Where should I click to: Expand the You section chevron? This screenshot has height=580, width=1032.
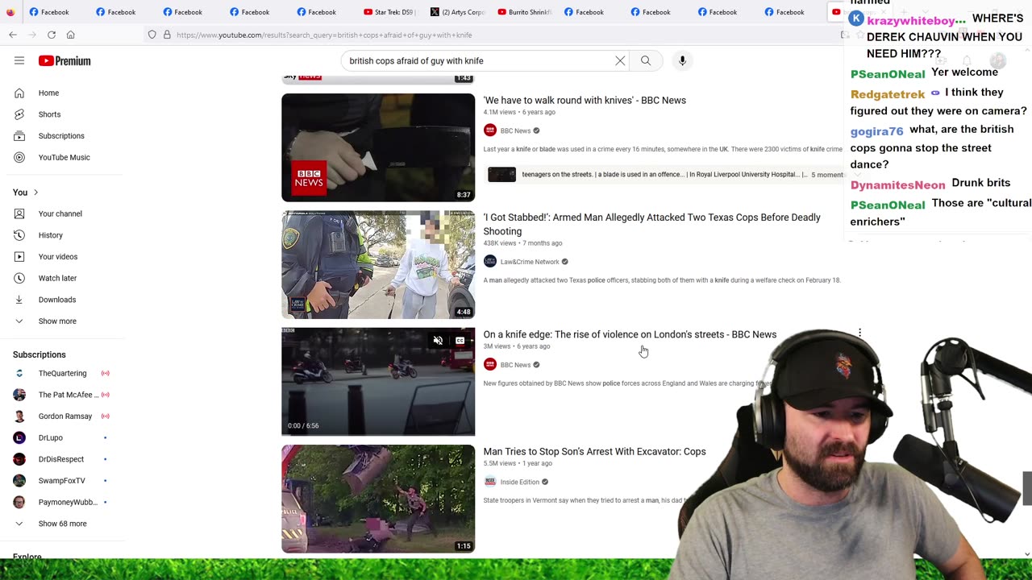pyautogui.click(x=35, y=193)
